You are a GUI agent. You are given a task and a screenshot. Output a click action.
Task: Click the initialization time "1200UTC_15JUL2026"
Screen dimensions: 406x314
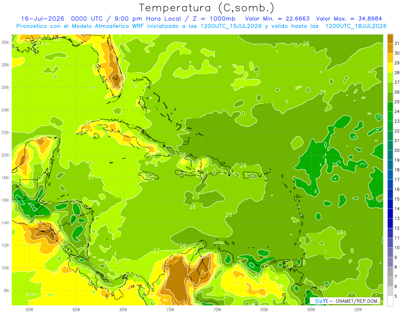coord(231,26)
